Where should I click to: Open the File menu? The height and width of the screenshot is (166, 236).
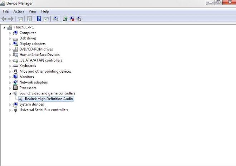tap(6, 11)
